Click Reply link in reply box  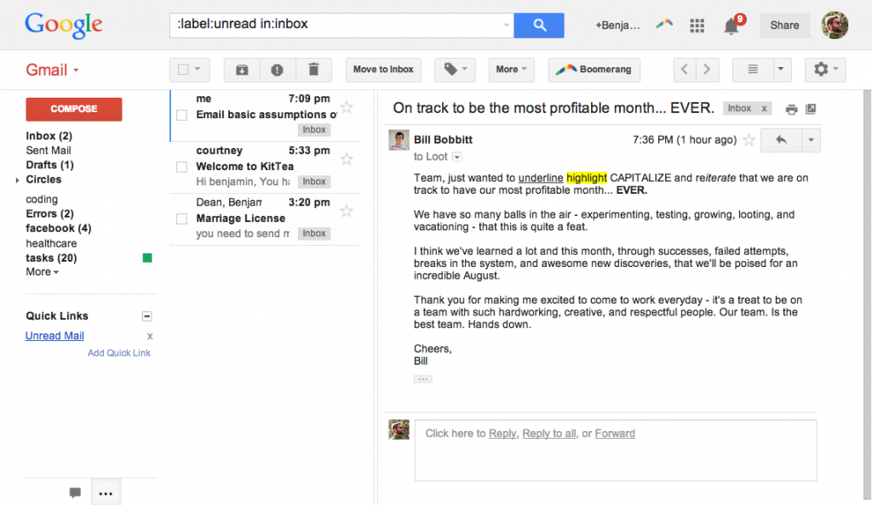pyautogui.click(x=502, y=434)
